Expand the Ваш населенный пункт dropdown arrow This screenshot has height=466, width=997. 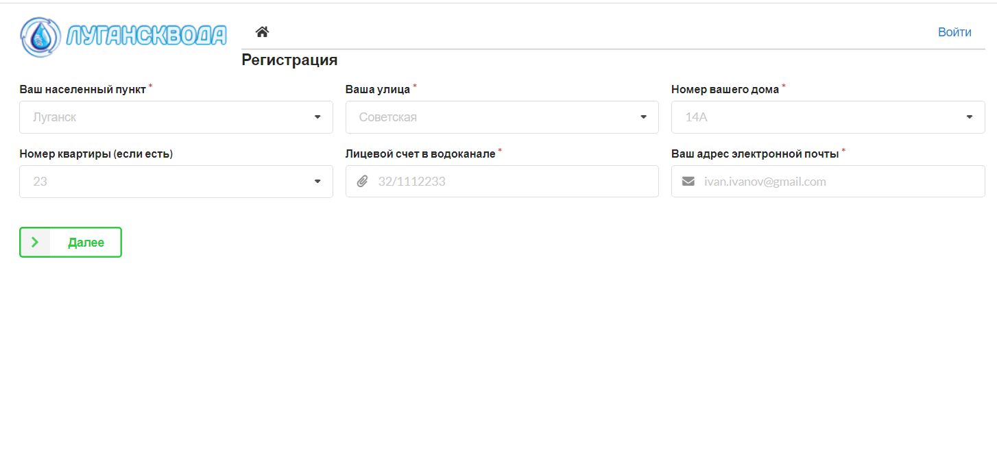tap(317, 117)
